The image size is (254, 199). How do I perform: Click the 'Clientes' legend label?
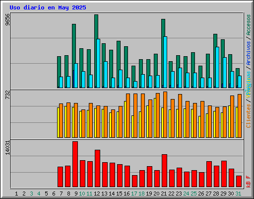[x=249, y=116]
